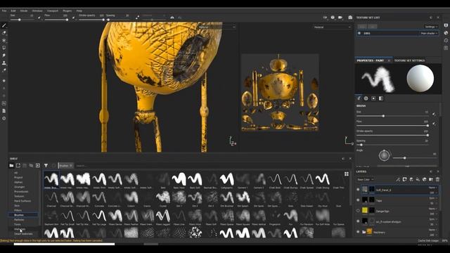Remove Brushes filter tag in Shelf search
Screen dimensions: 450x253
click(x=71, y=166)
